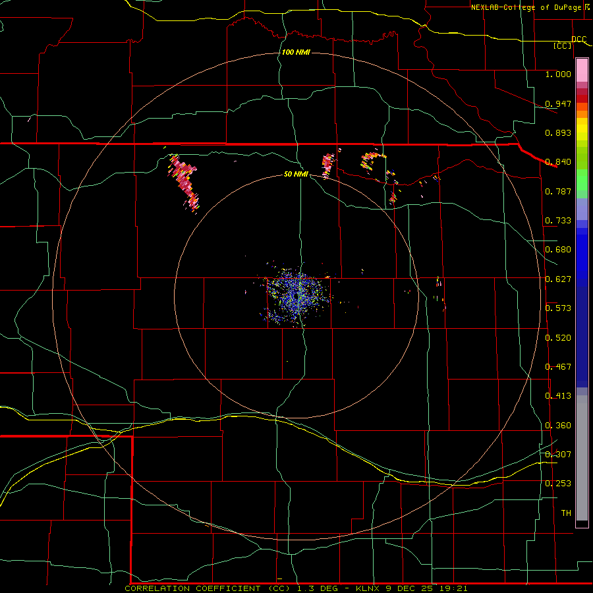Select the 0.733 scale value
593x593 pixels.
coord(558,221)
